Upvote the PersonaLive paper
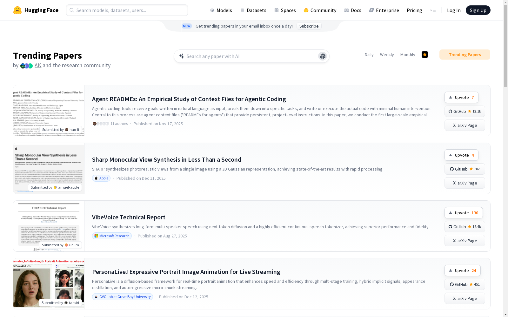 click(x=462, y=270)
